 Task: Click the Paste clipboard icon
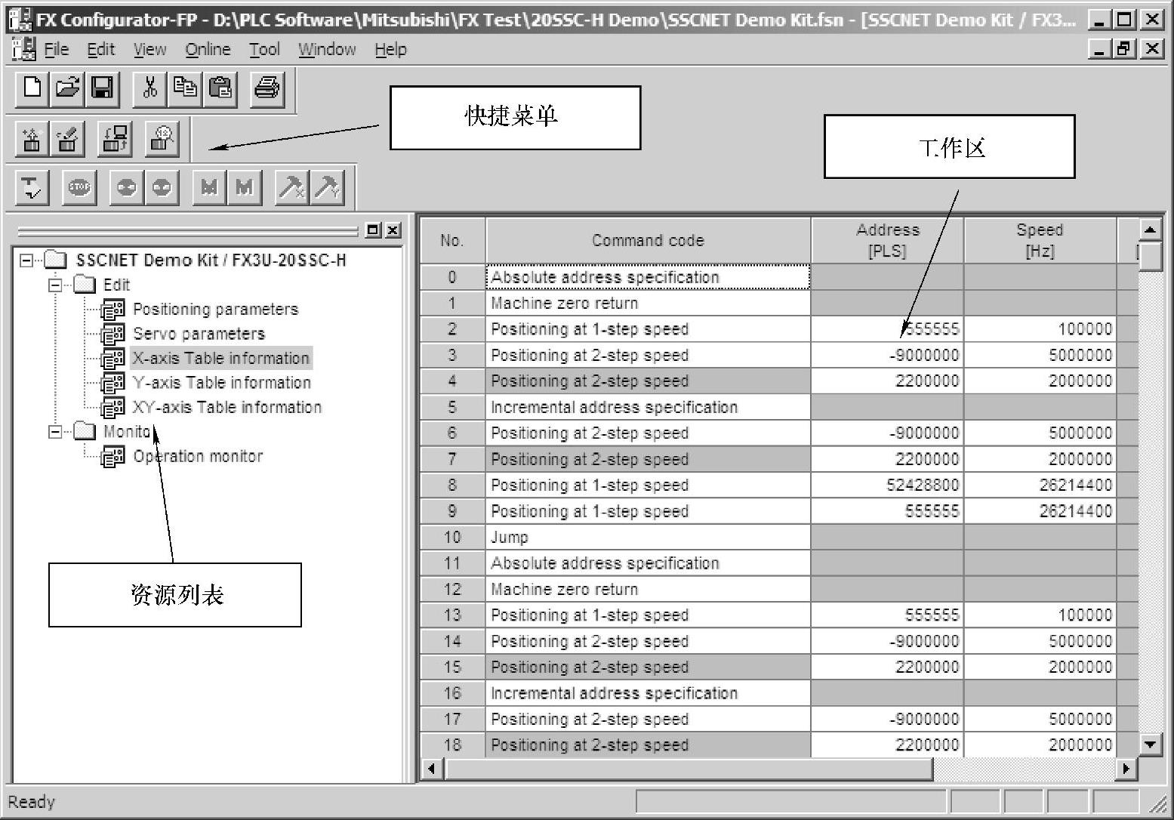[220, 88]
